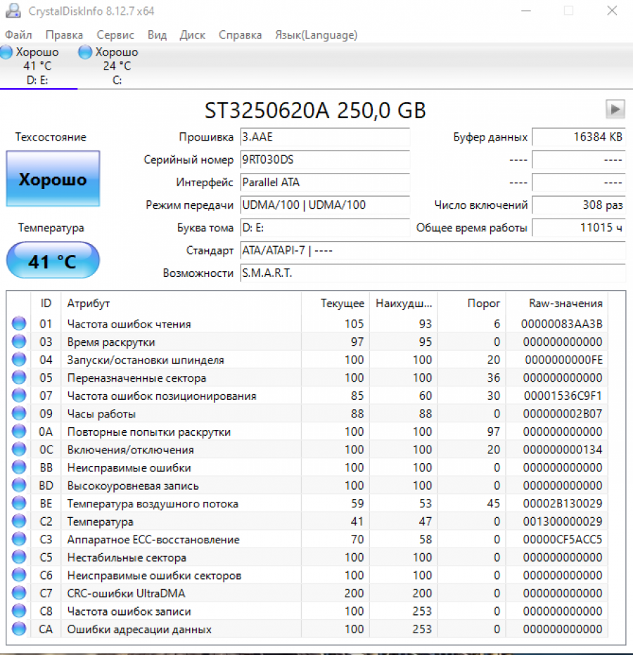Image resolution: width=633 pixels, height=655 pixels.
Task: Click status icon for Переназначенные сектора row
Action: pos(19,378)
